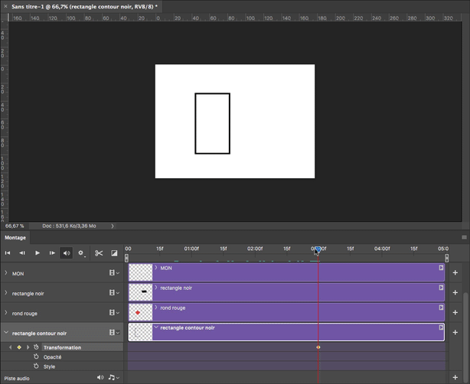Viewport: 470px width, 384px height.
Task: Open motion options on rond rouge clip end
Action: tap(441, 308)
